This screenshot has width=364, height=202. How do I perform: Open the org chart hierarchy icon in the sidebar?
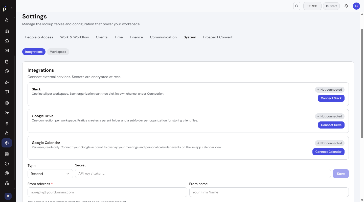[7, 183]
